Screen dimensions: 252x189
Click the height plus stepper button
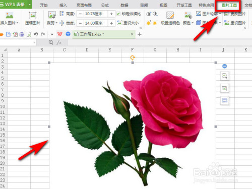point(111,14)
